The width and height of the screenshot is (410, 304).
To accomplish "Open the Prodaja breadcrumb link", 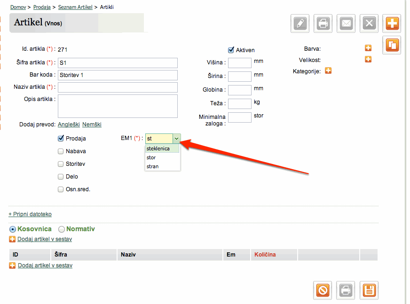I will tap(42, 7).
